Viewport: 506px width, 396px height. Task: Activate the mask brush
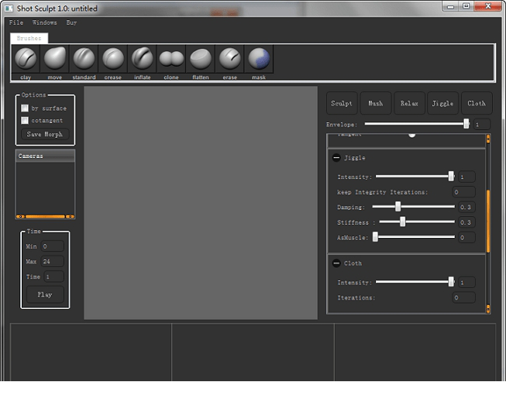tap(258, 59)
